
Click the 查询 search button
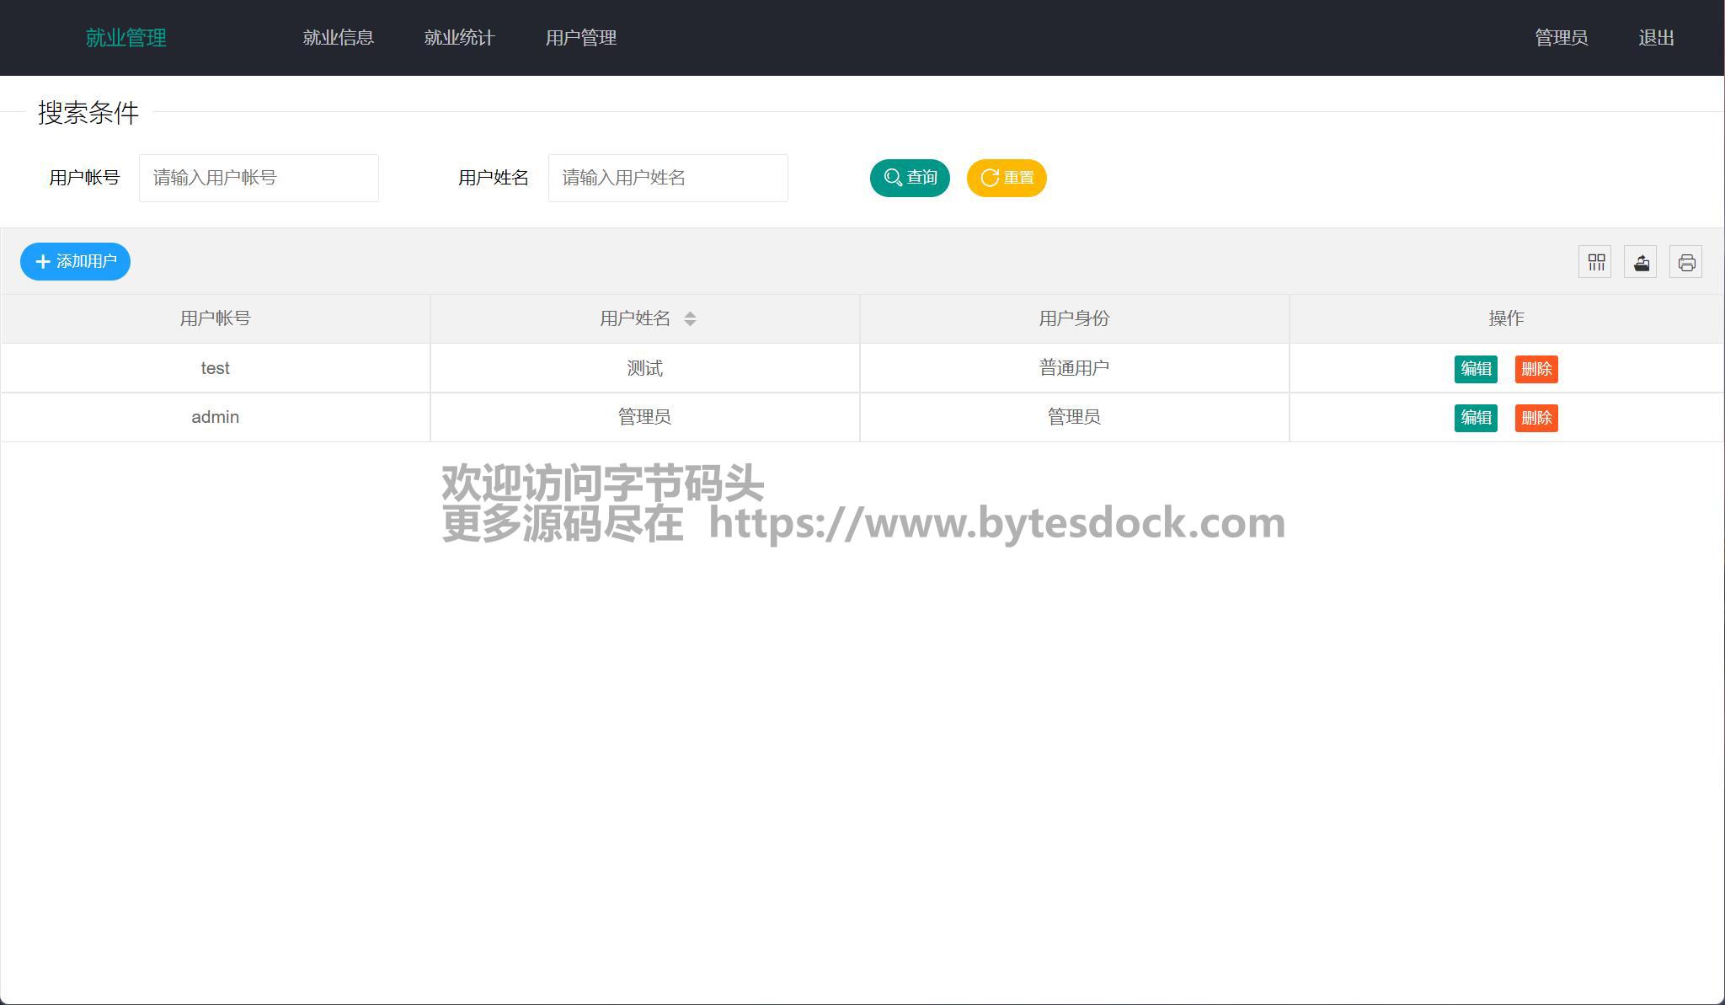pyautogui.click(x=910, y=178)
